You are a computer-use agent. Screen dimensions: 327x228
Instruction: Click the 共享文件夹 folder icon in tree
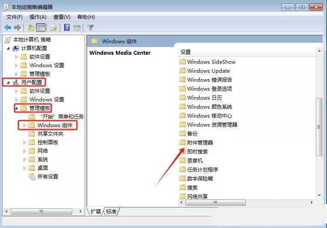32,133
